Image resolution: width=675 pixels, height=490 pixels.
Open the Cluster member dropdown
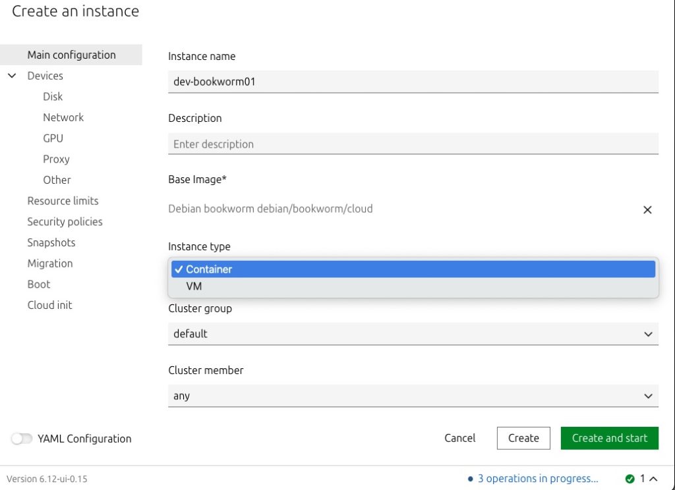(413, 396)
